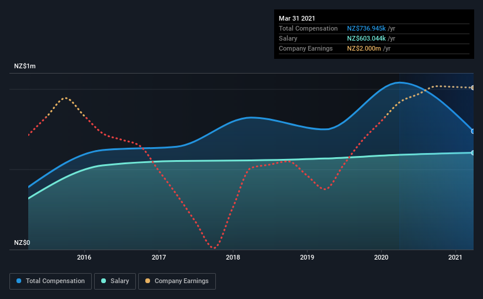Toggle the Total Compensation legend button
The width and height of the screenshot is (483, 299).
click(x=51, y=281)
